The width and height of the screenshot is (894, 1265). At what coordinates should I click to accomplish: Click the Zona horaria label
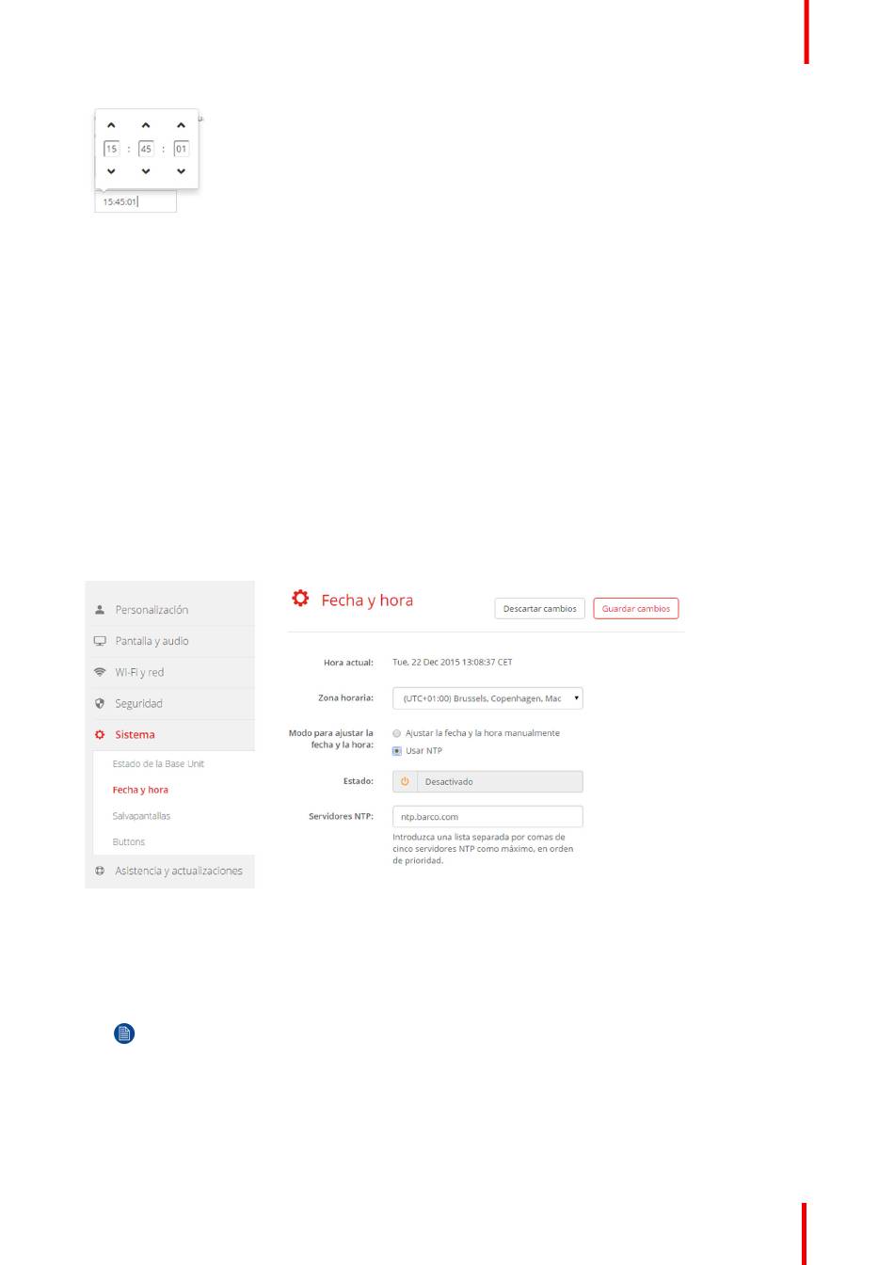pyautogui.click(x=345, y=698)
